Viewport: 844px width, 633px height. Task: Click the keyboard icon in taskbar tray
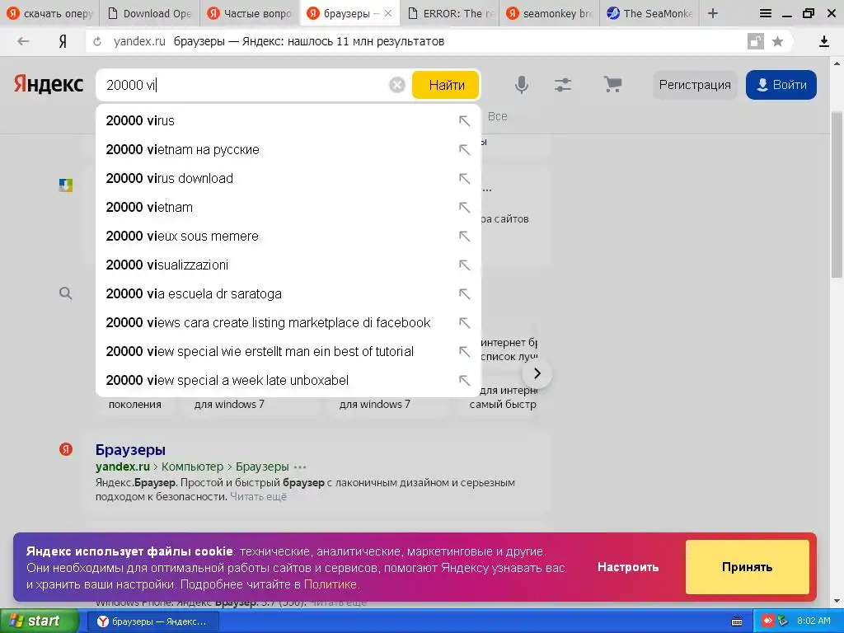pyautogui.click(x=737, y=621)
